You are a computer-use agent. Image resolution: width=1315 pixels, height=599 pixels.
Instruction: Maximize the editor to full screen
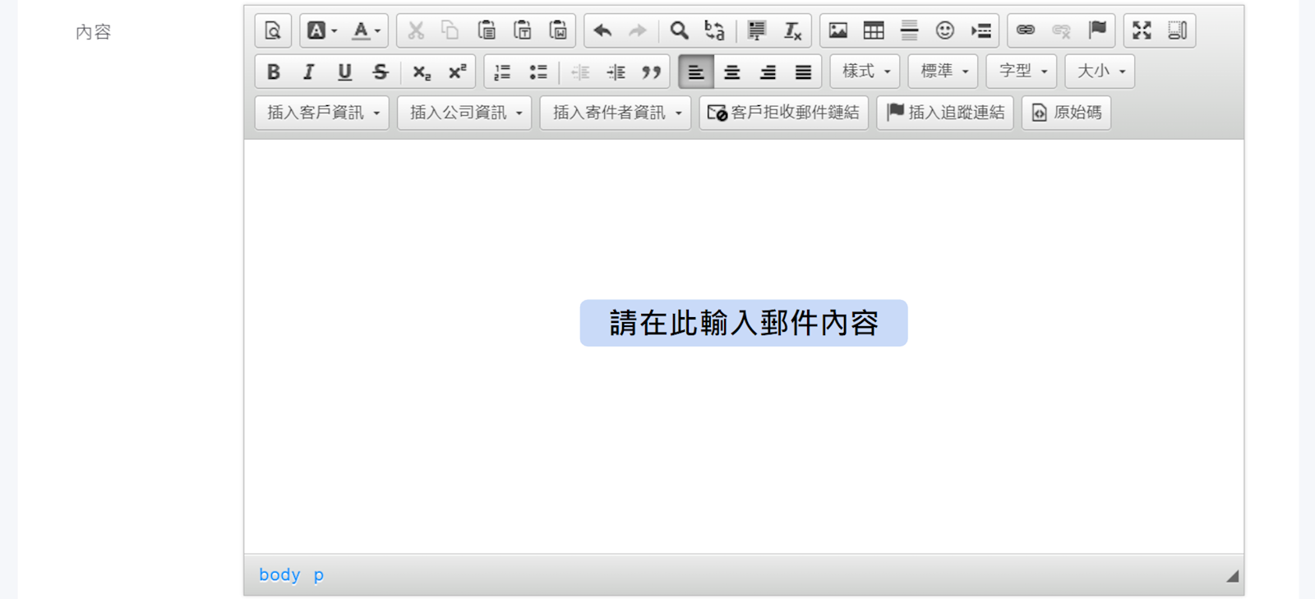1142,31
